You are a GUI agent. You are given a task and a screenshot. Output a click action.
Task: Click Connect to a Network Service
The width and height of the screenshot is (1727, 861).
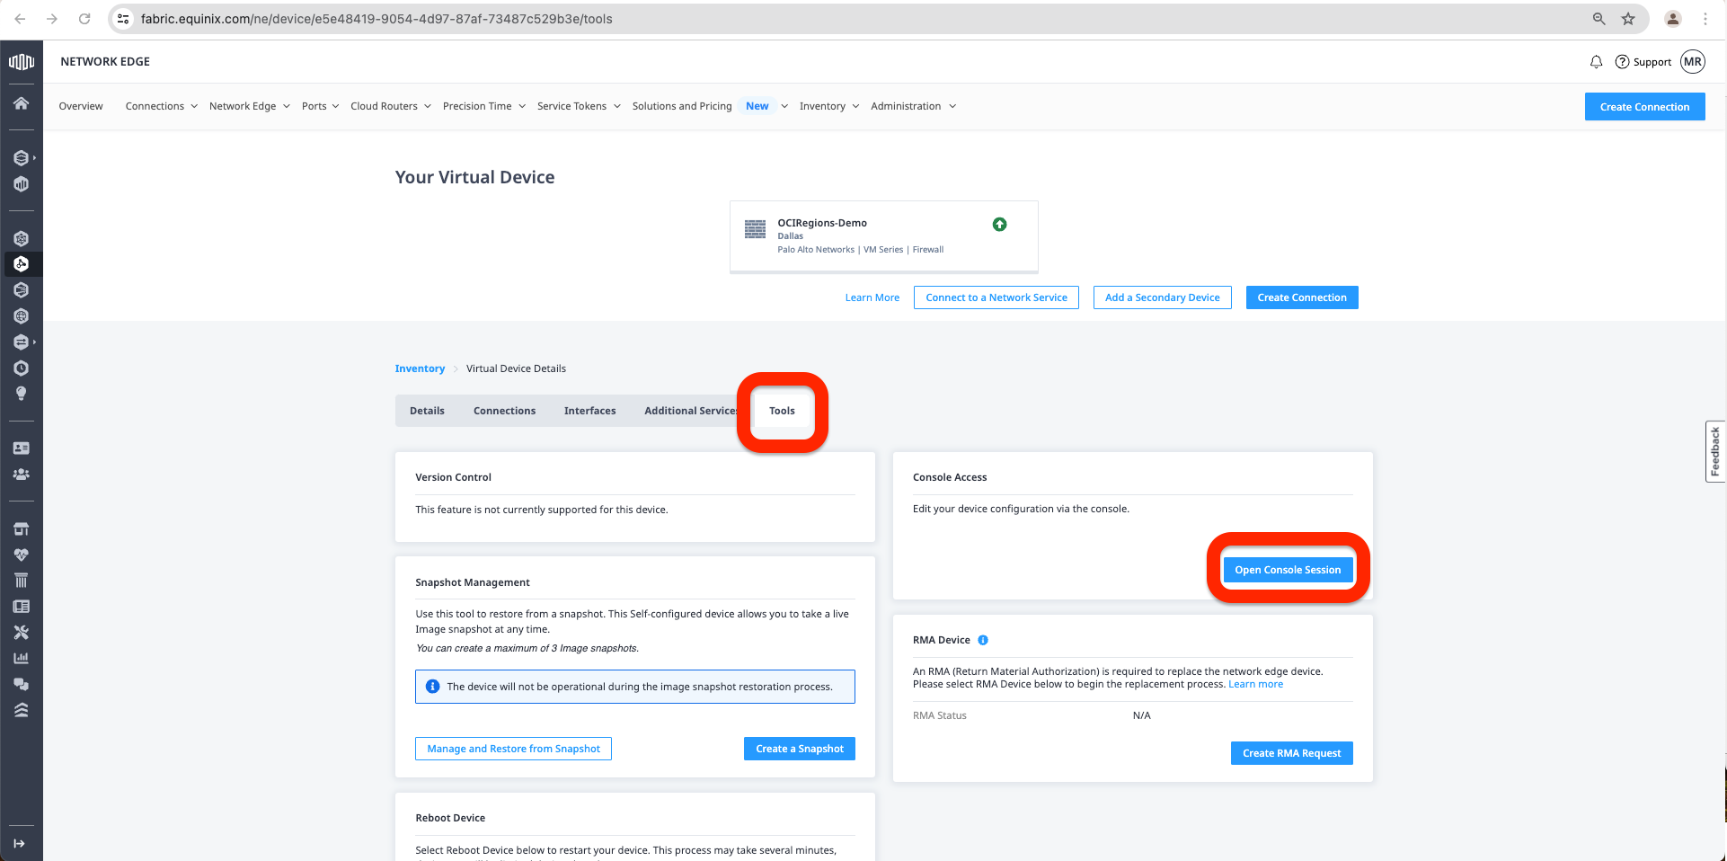point(996,297)
